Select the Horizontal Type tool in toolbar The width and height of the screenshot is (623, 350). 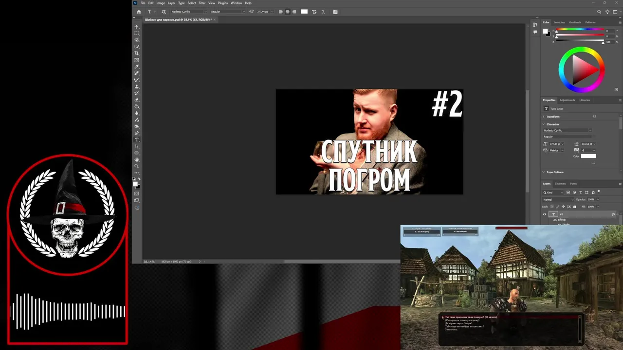[136, 140]
